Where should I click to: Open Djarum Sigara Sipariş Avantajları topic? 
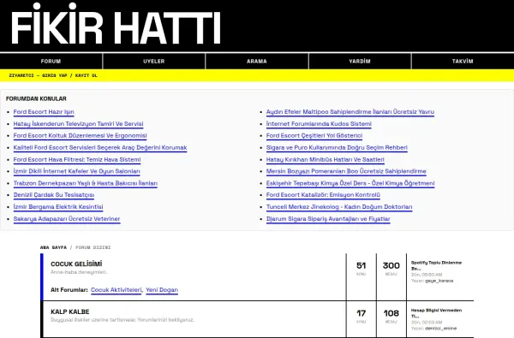coord(328,219)
